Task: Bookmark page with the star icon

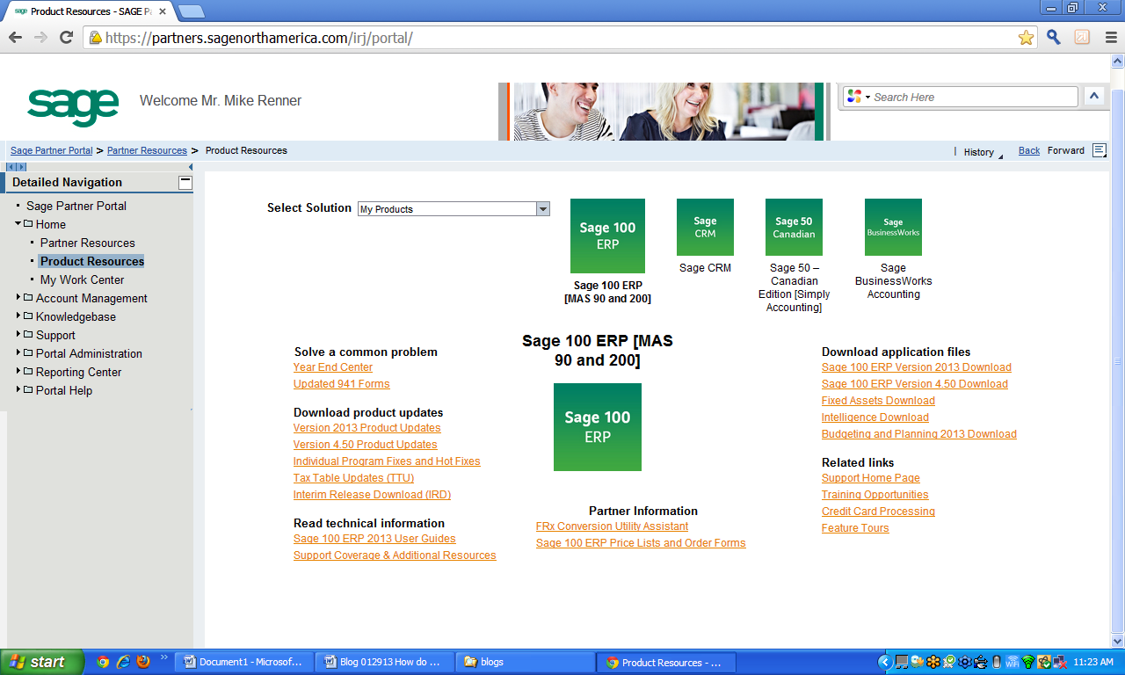Action: coord(1026,37)
